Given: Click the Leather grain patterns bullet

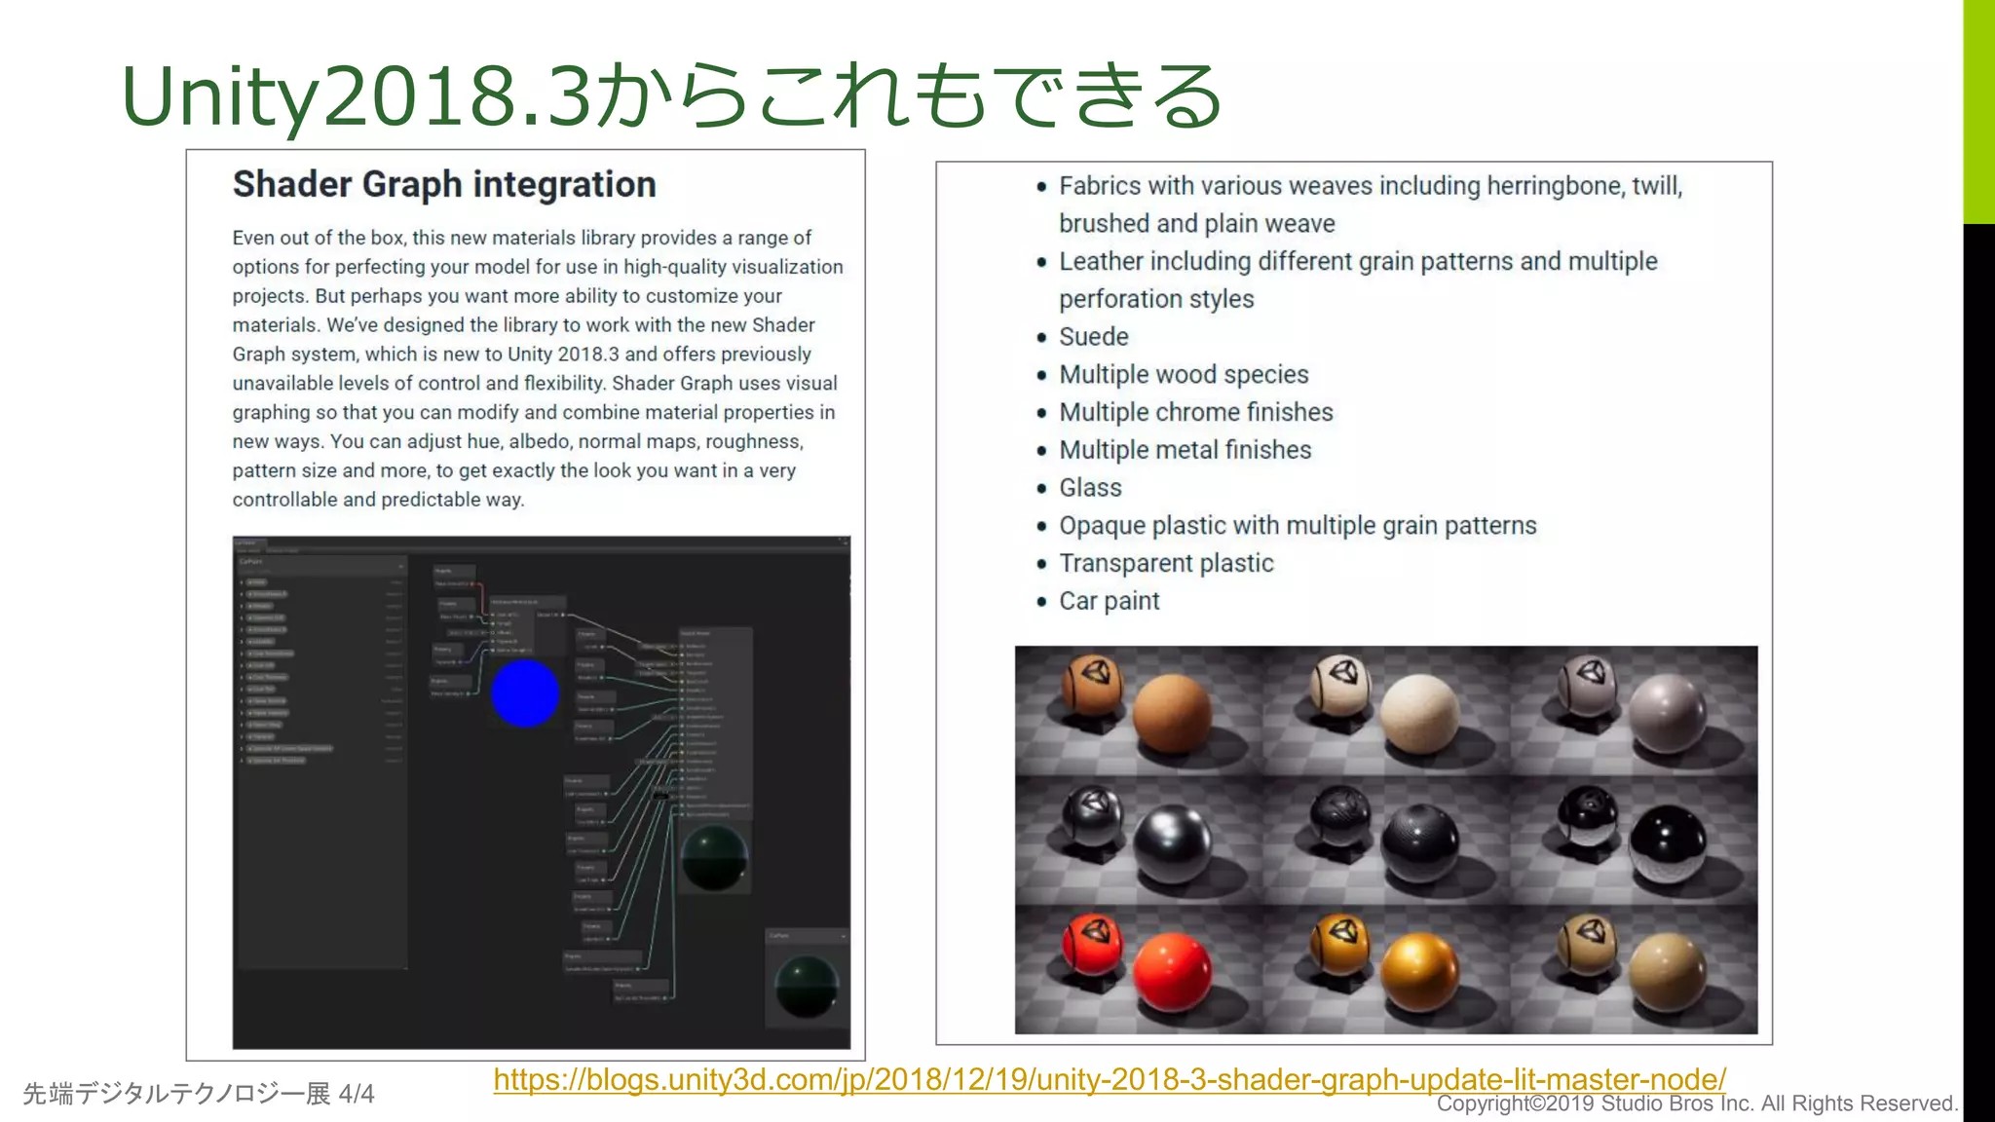Looking at the screenshot, I should [1358, 280].
